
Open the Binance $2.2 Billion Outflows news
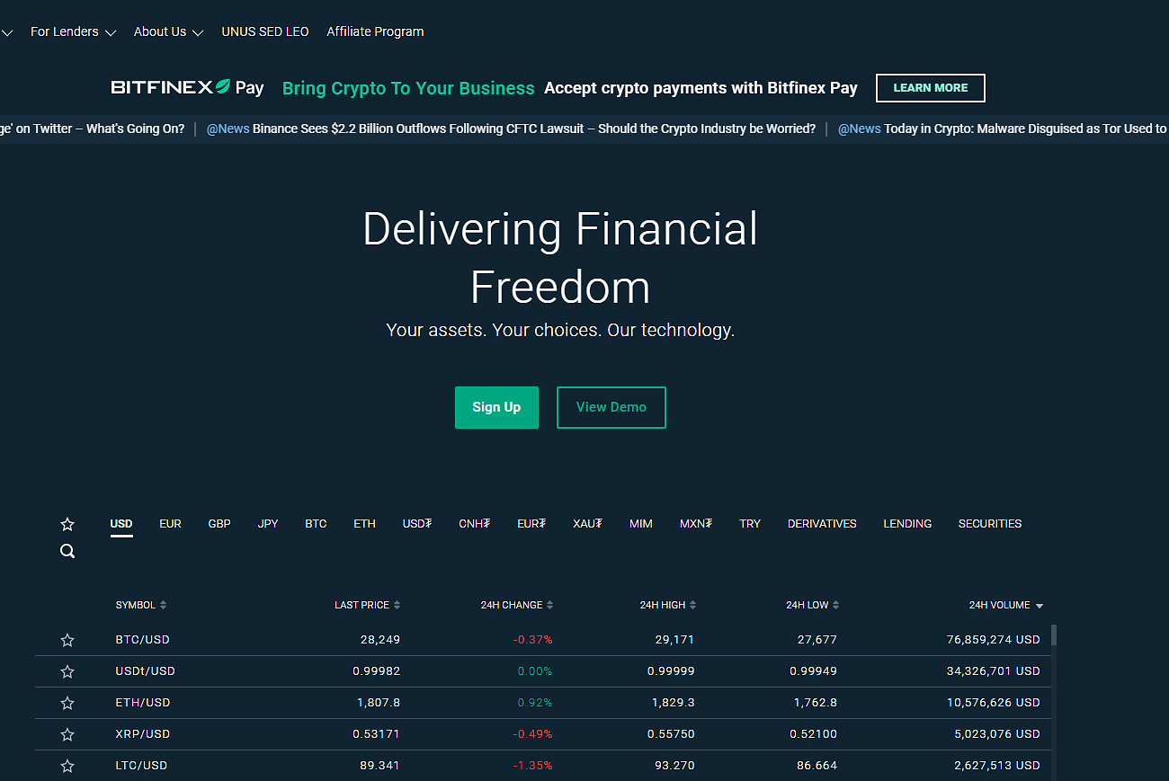pyautogui.click(x=534, y=129)
